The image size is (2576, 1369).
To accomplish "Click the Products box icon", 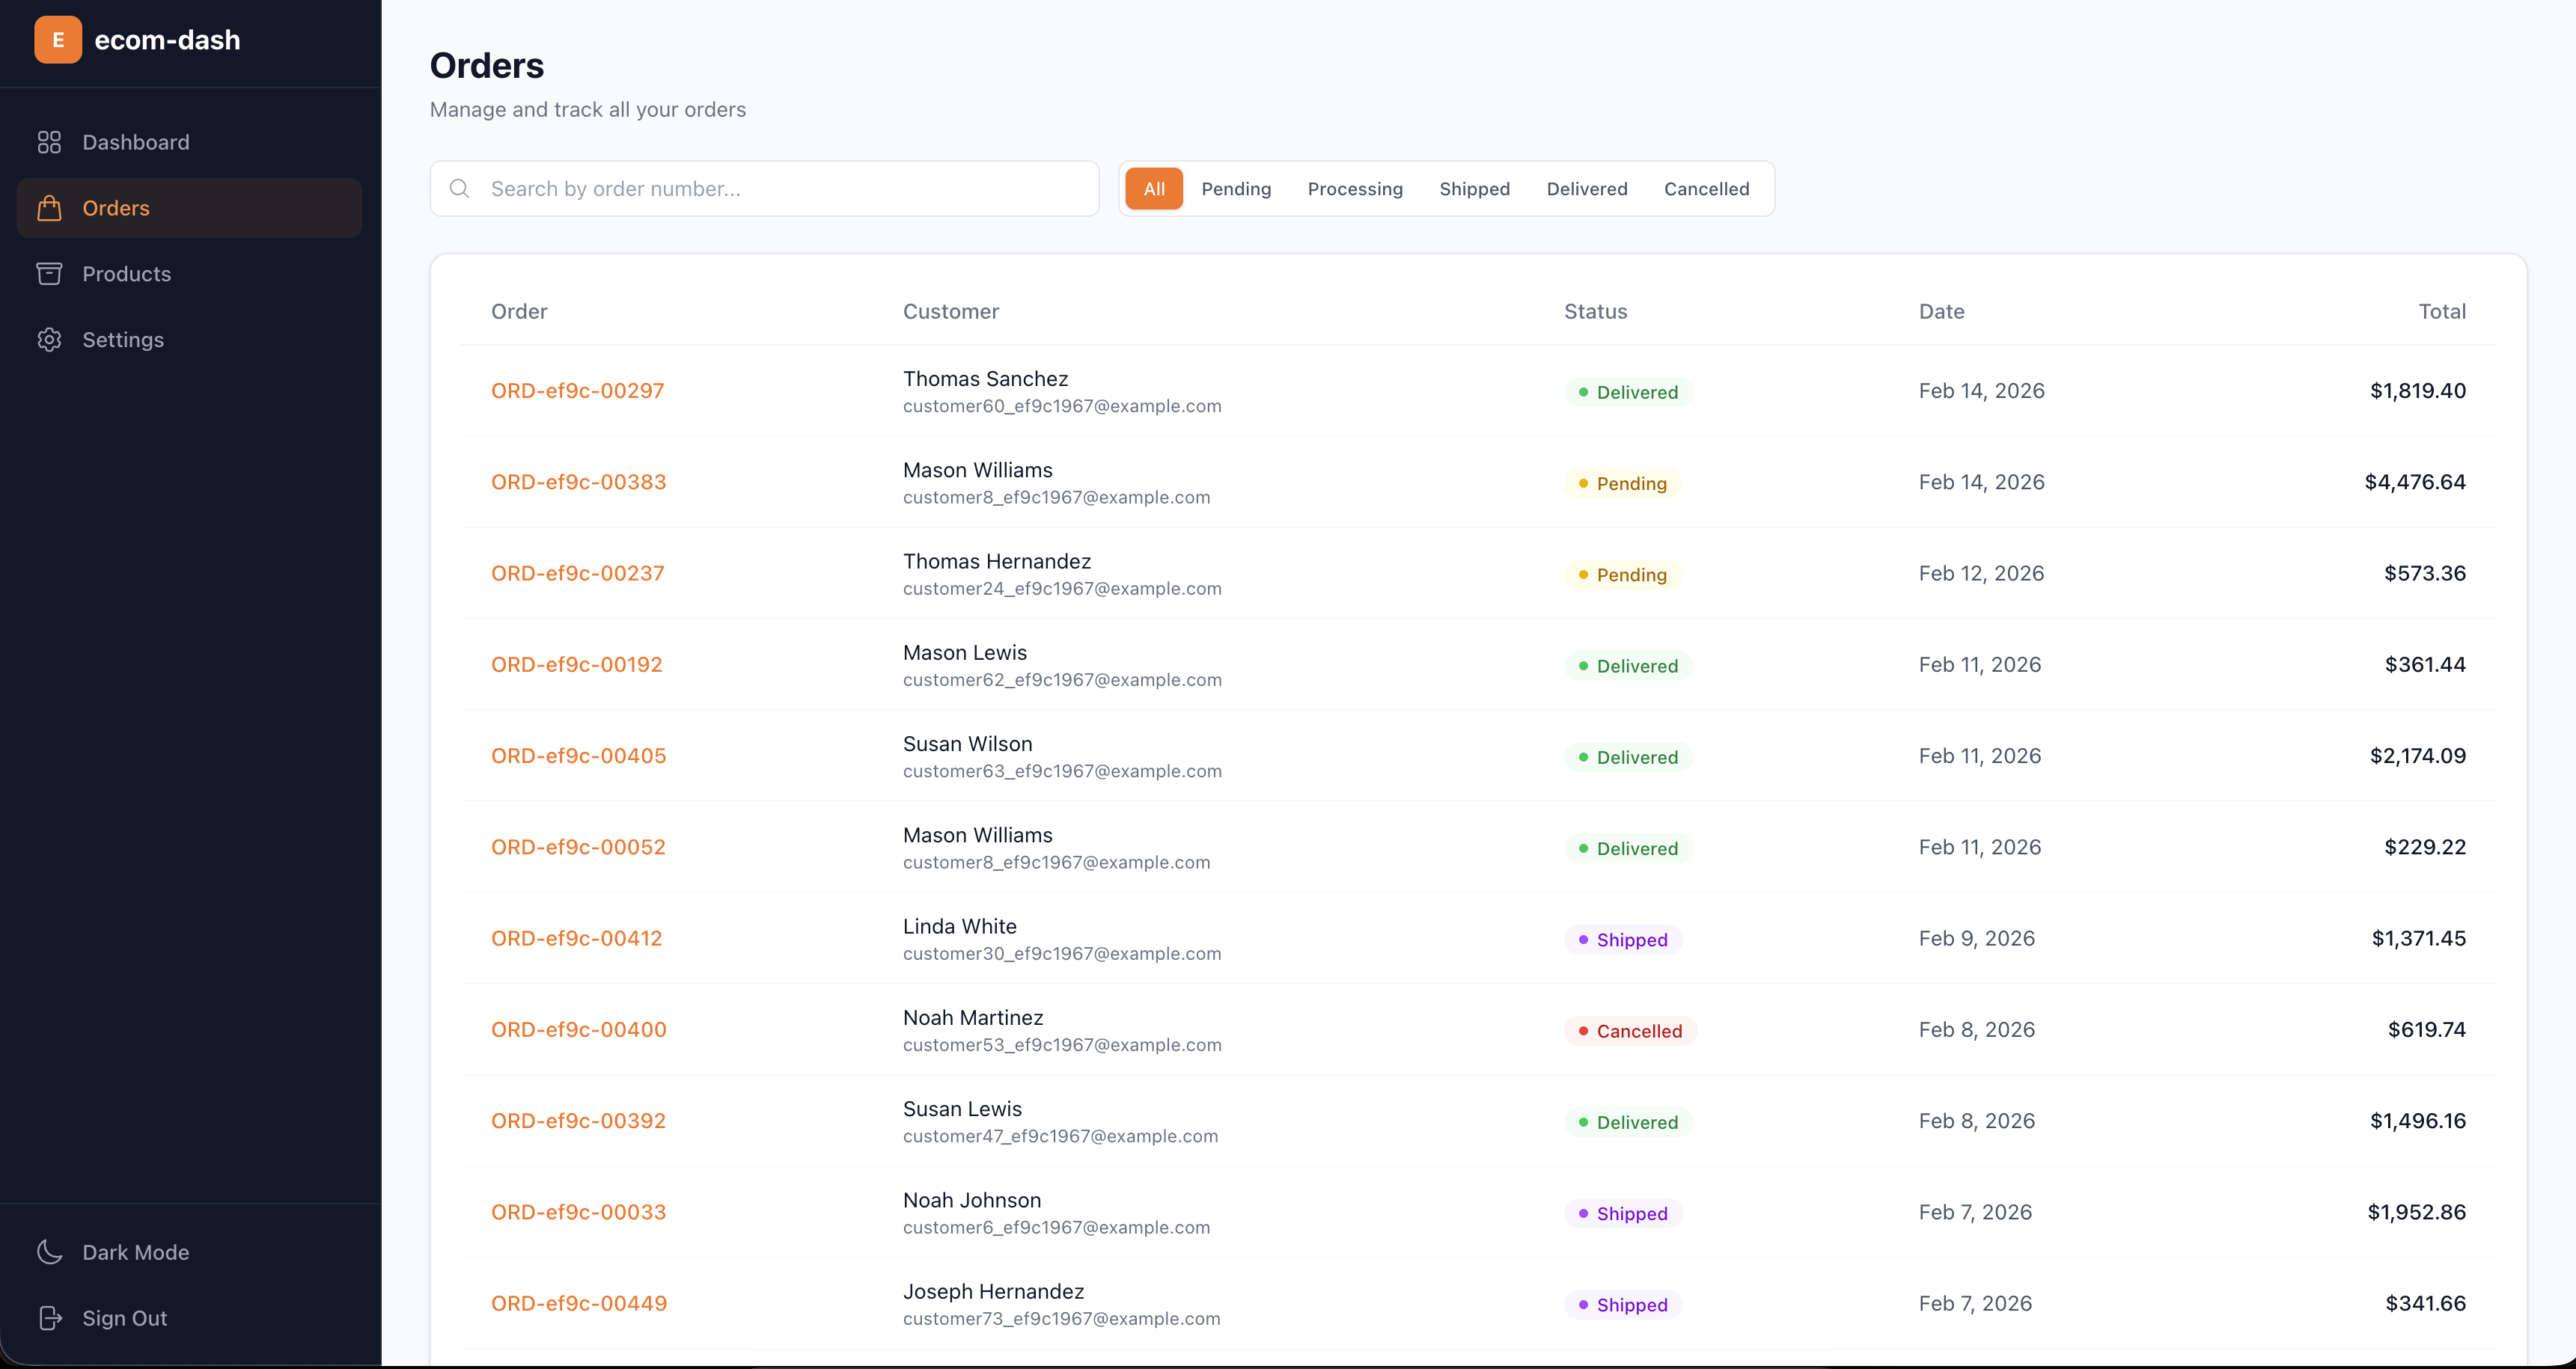I will coord(49,274).
